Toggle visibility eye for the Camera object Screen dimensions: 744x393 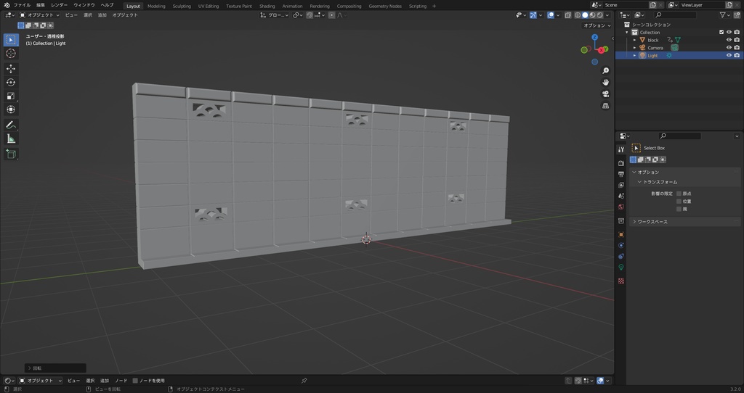[x=729, y=47]
